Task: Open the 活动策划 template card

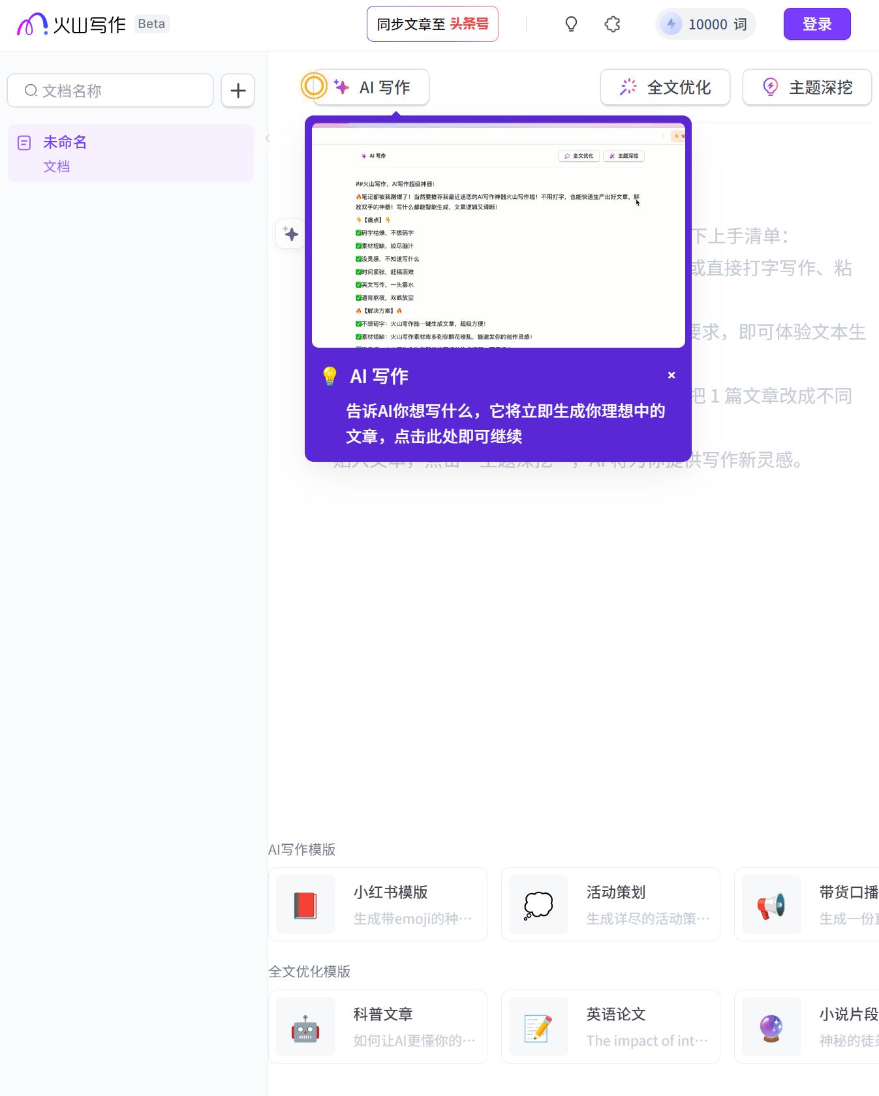Action: point(611,904)
